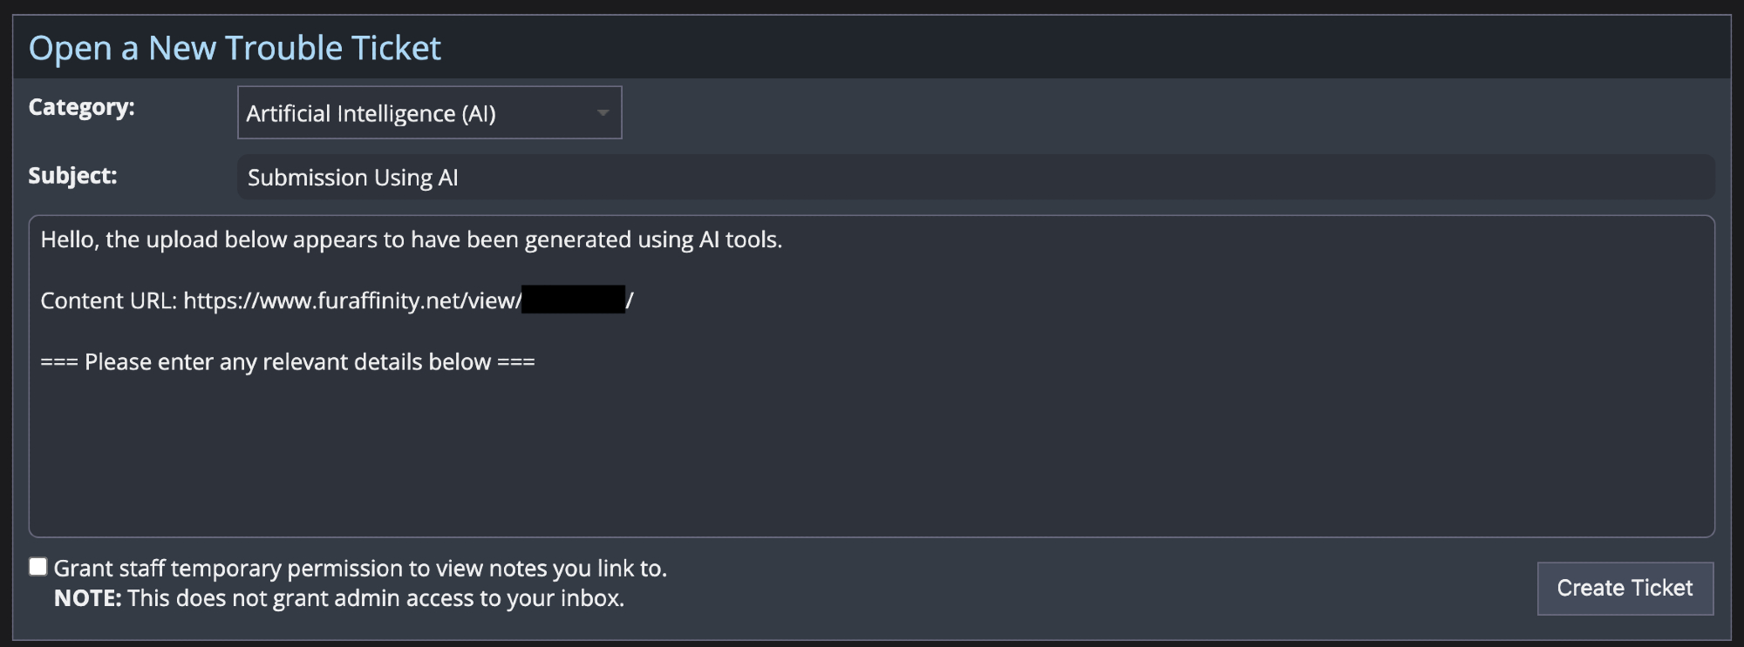Screen dimensions: 1744x647
Task: Click the 'Please enter any relevant details below' line
Action: click(288, 361)
